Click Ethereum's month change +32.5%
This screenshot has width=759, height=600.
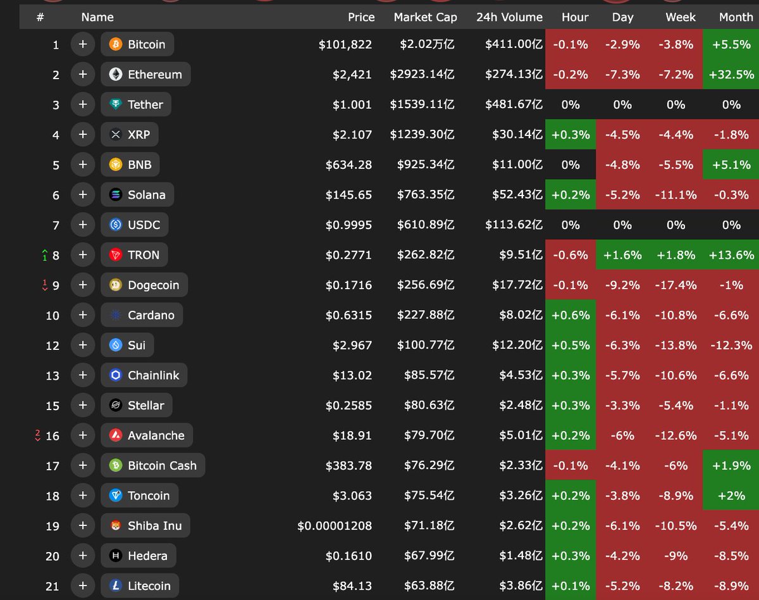(731, 74)
